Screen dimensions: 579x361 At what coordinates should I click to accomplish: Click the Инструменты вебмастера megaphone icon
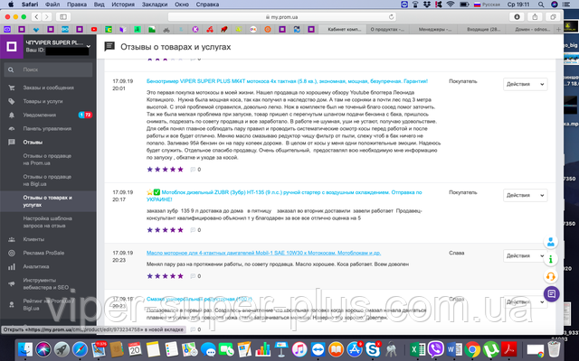point(12,283)
